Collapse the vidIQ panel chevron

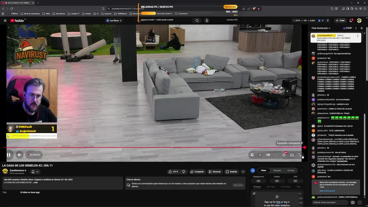[301, 170]
